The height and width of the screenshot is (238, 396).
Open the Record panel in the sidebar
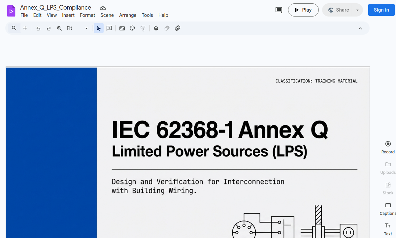click(387, 146)
